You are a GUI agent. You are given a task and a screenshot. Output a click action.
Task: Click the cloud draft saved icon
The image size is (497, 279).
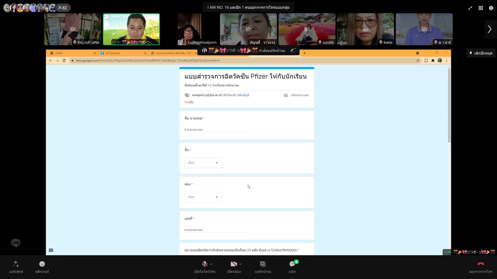pyautogui.click(x=286, y=95)
